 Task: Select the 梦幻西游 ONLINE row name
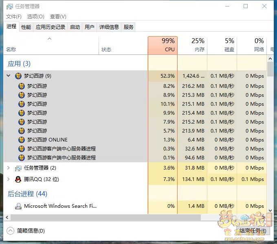(47, 140)
